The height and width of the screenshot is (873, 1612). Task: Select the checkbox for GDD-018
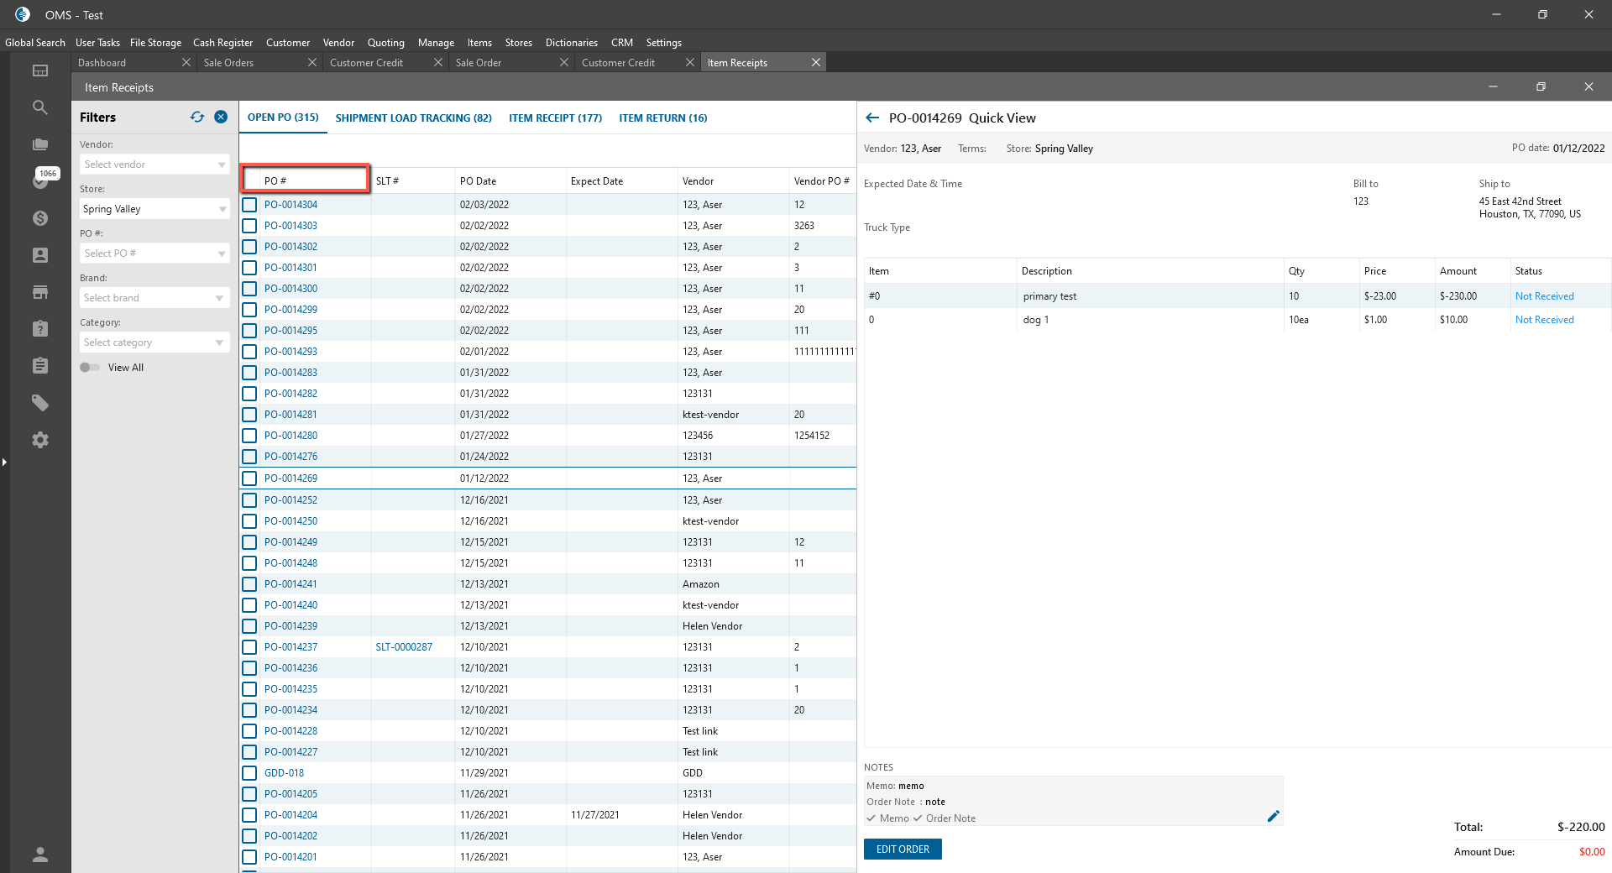(249, 773)
